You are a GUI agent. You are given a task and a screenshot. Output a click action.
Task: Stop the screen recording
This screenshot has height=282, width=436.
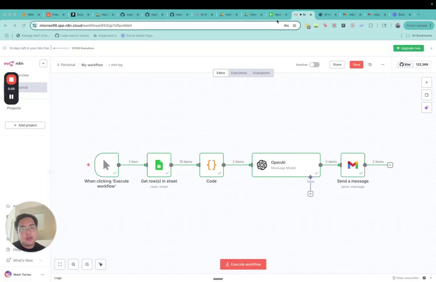pyautogui.click(x=11, y=80)
